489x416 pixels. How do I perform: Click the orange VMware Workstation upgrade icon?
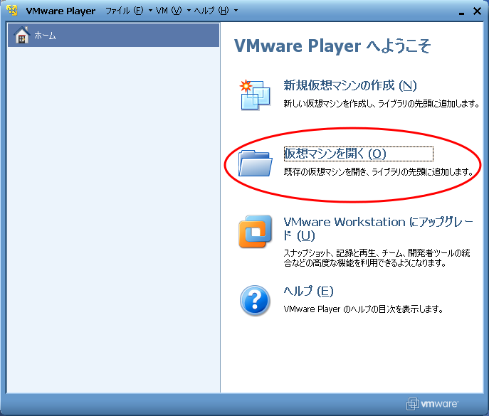point(255,231)
